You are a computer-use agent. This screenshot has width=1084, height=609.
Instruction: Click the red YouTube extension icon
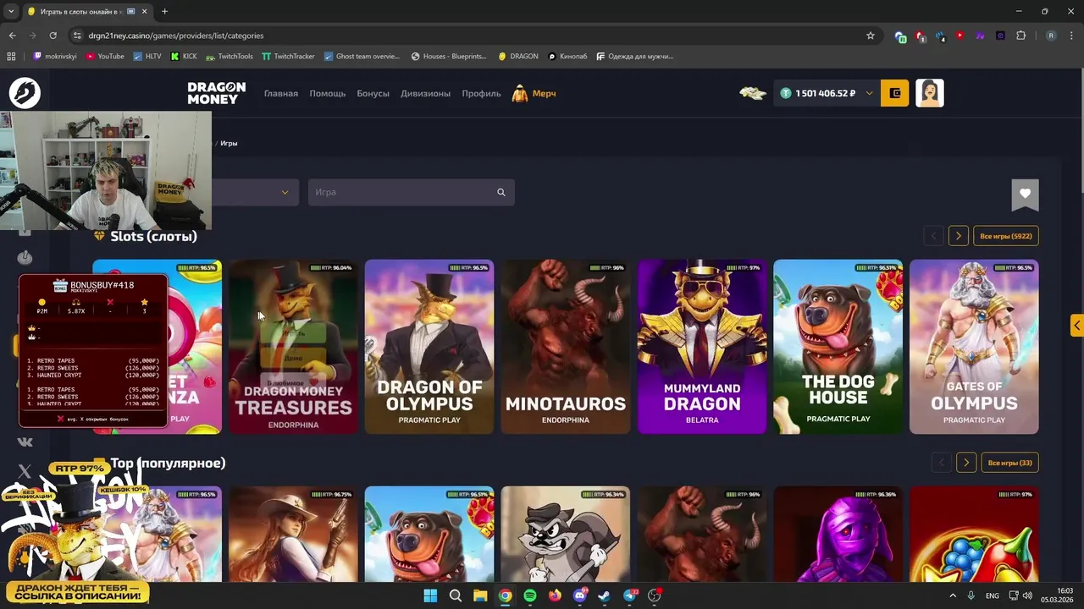[x=960, y=36]
